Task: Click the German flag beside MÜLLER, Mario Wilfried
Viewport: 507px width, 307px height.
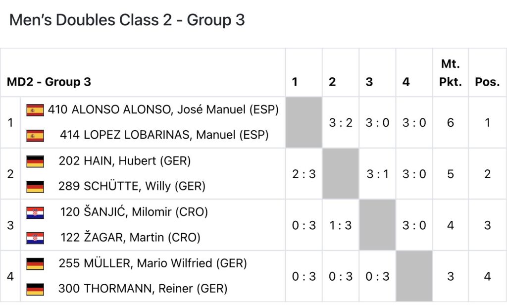Action: coord(35,263)
